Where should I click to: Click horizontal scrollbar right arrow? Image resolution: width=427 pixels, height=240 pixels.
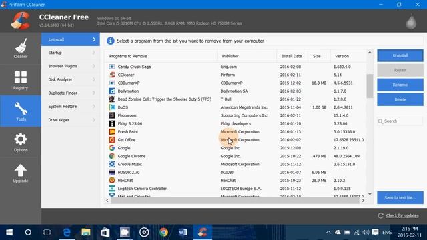[x=363, y=200]
